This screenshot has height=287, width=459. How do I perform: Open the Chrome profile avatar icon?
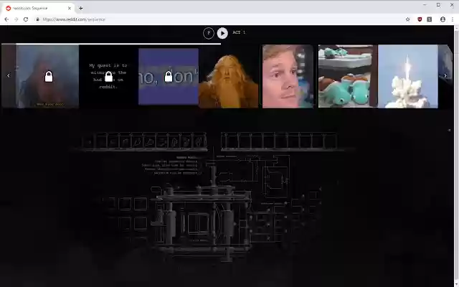(x=443, y=19)
